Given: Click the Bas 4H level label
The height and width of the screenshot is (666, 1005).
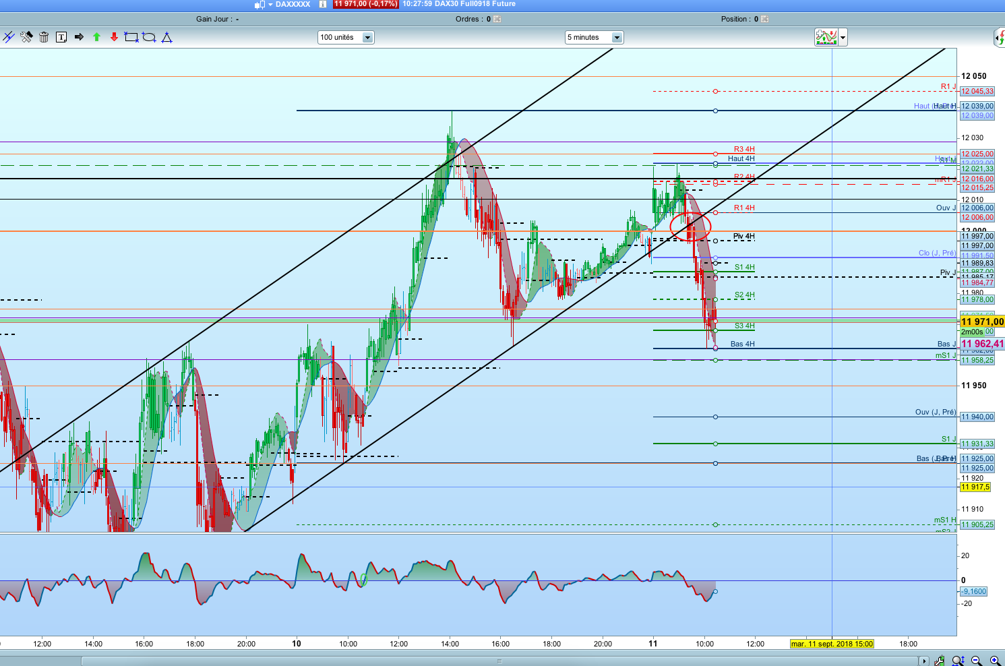Looking at the screenshot, I should 743,344.
